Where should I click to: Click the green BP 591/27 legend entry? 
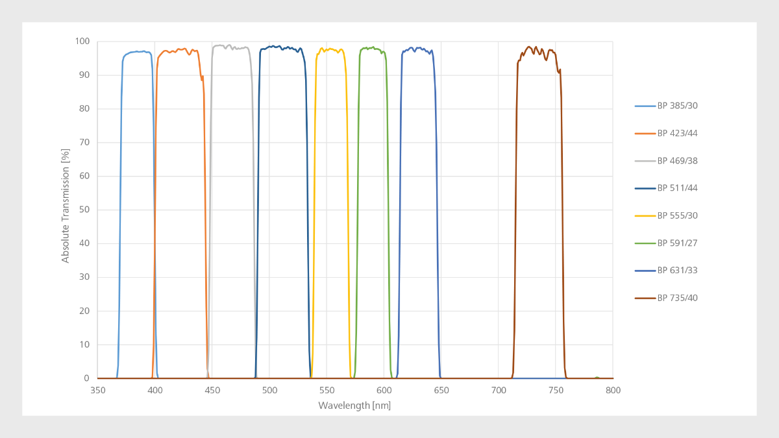677,243
